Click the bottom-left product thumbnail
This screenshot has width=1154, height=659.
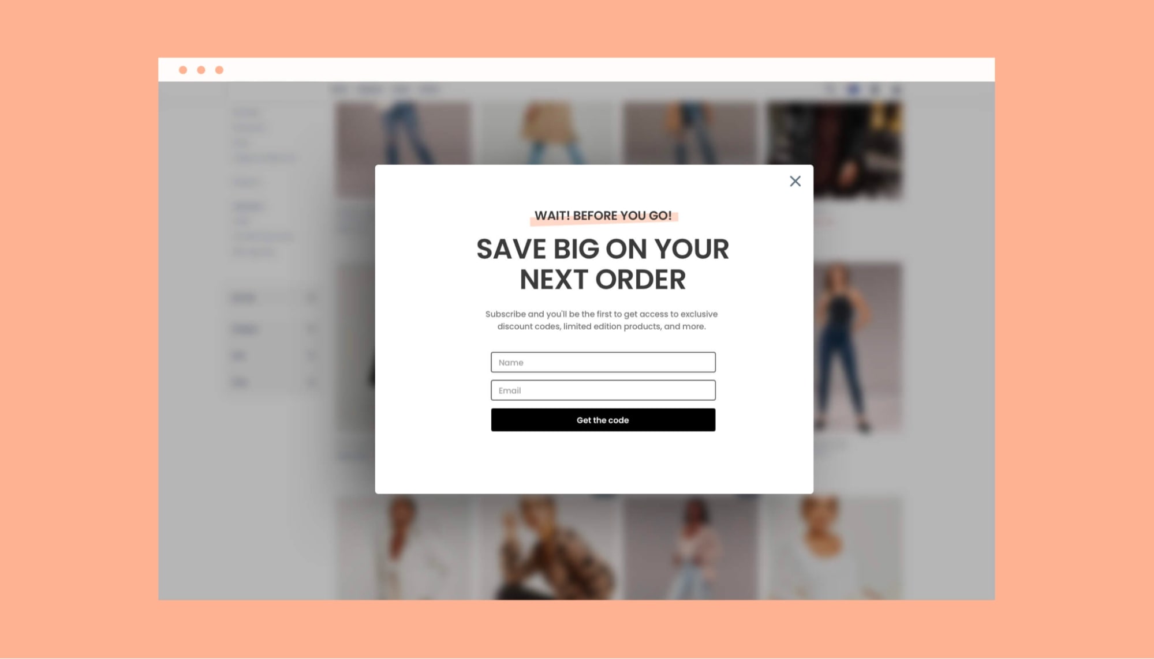[x=404, y=551]
